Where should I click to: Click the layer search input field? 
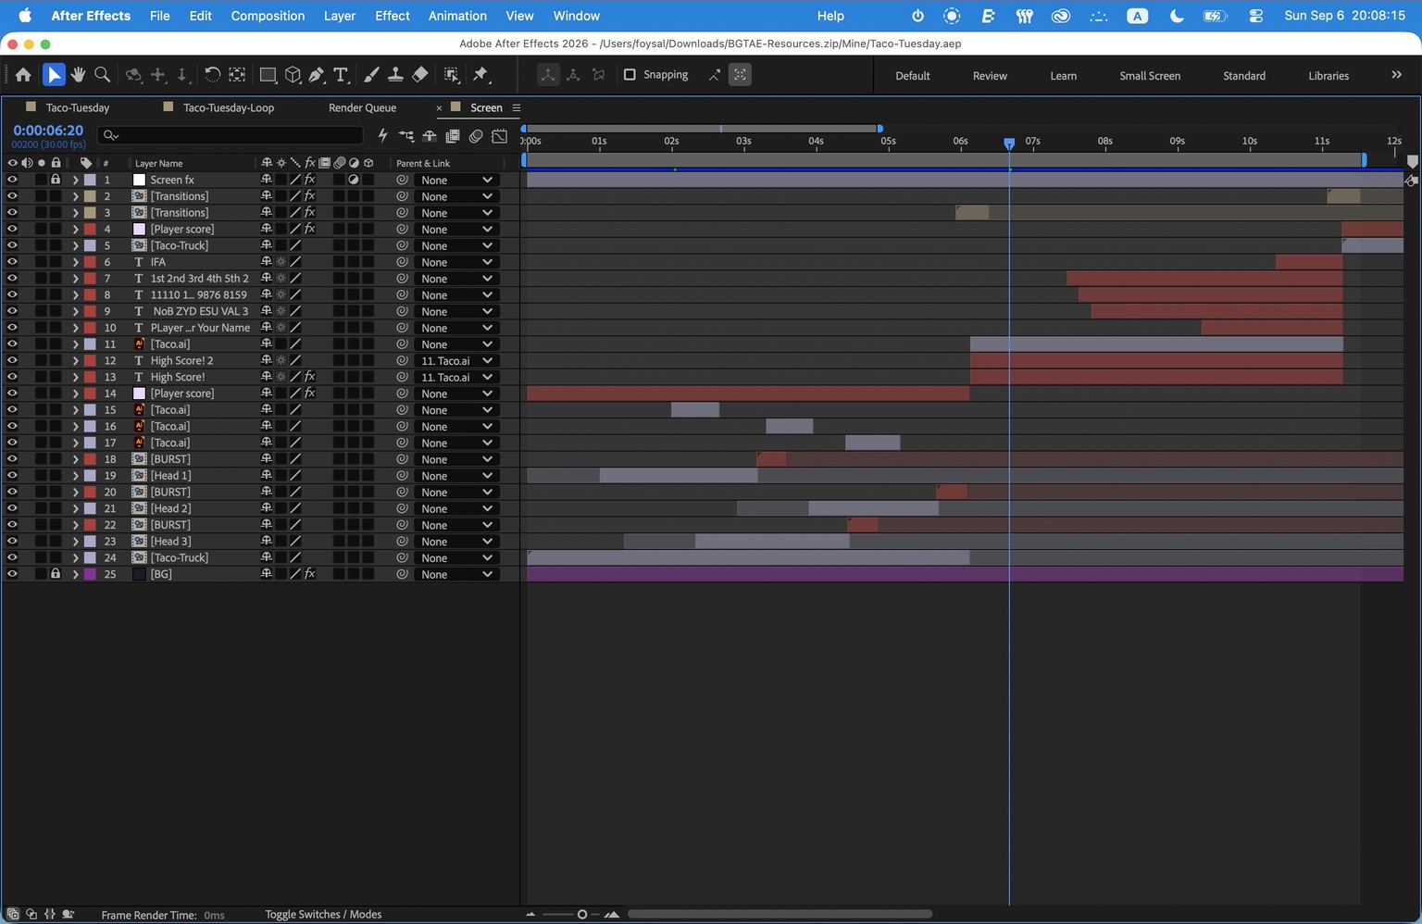pyautogui.click(x=231, y=135)
